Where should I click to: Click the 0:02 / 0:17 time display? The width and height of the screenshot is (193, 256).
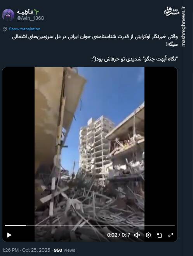119,235
